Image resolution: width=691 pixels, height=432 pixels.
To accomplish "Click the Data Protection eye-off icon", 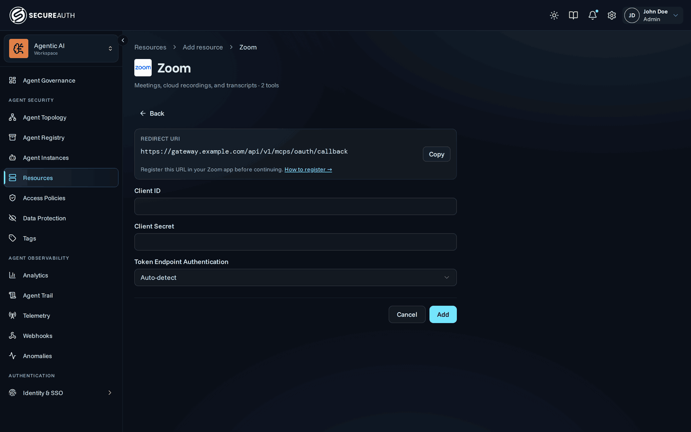I will pyautogui.click(x=12, y=218).
